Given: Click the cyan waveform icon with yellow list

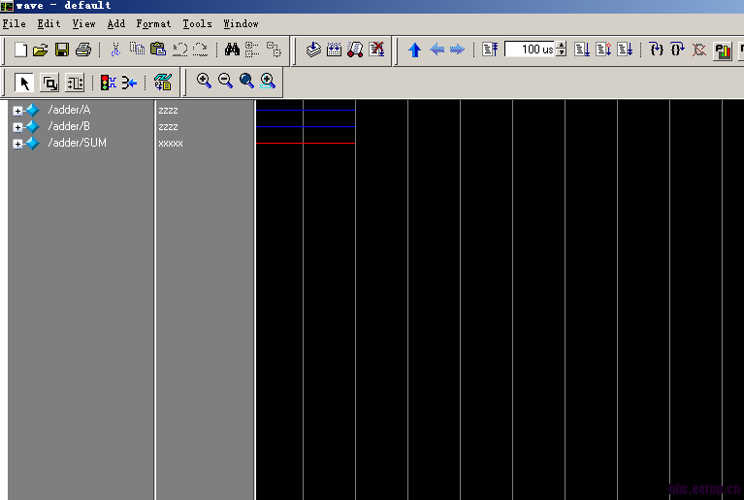Looking at the screenshot, I should pos(163,83).
